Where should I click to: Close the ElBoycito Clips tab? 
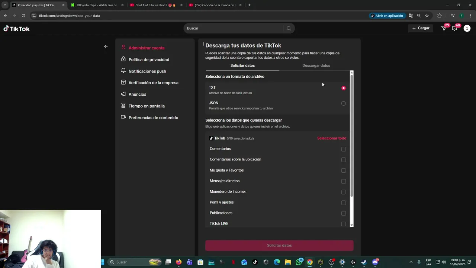click(x=122, y=5)
